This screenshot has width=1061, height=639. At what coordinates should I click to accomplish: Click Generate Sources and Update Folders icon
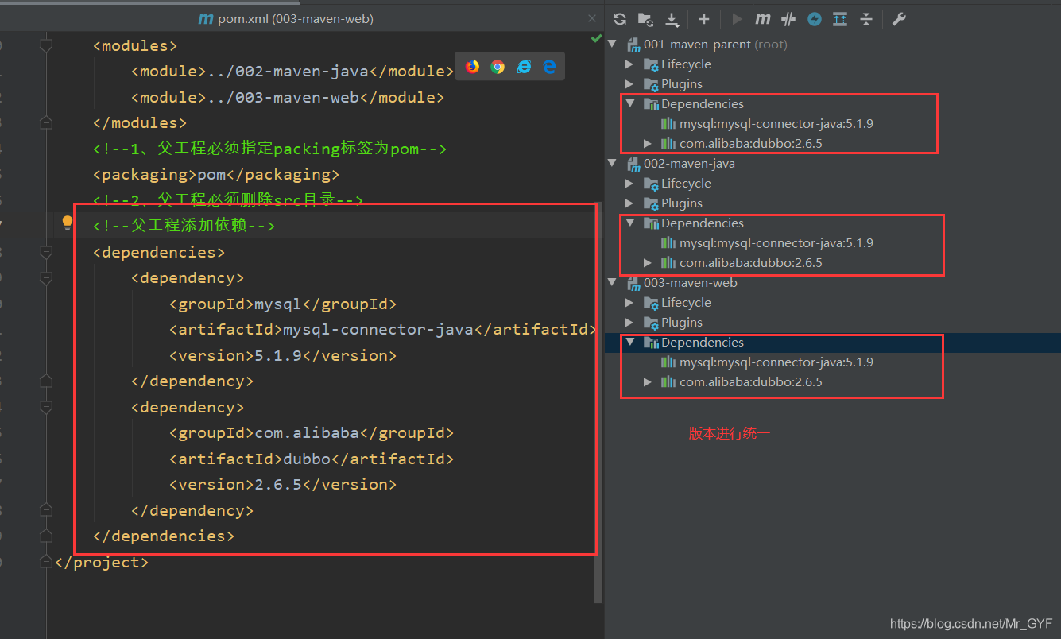[645, 19]
